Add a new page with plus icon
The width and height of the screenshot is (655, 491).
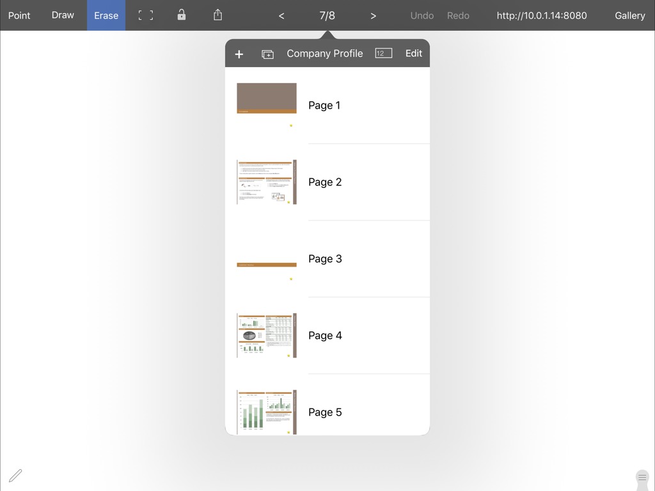click(x=239, y=54)
